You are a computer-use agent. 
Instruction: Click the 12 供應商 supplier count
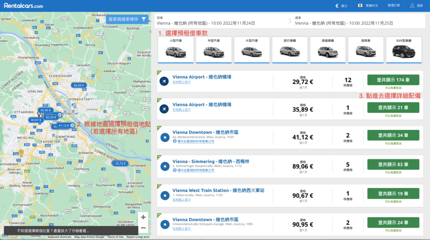(x=348, y=82)
